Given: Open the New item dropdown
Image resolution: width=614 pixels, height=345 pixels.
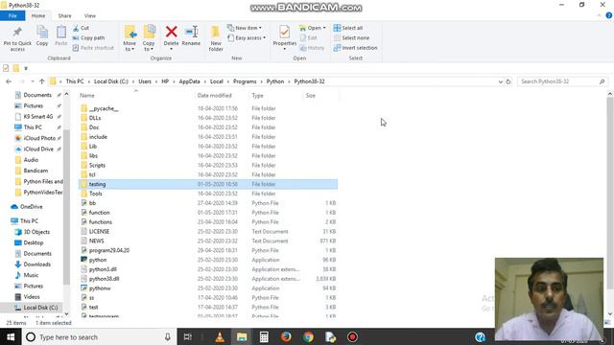Looking at the screenshot, I should tap(245, 28).
